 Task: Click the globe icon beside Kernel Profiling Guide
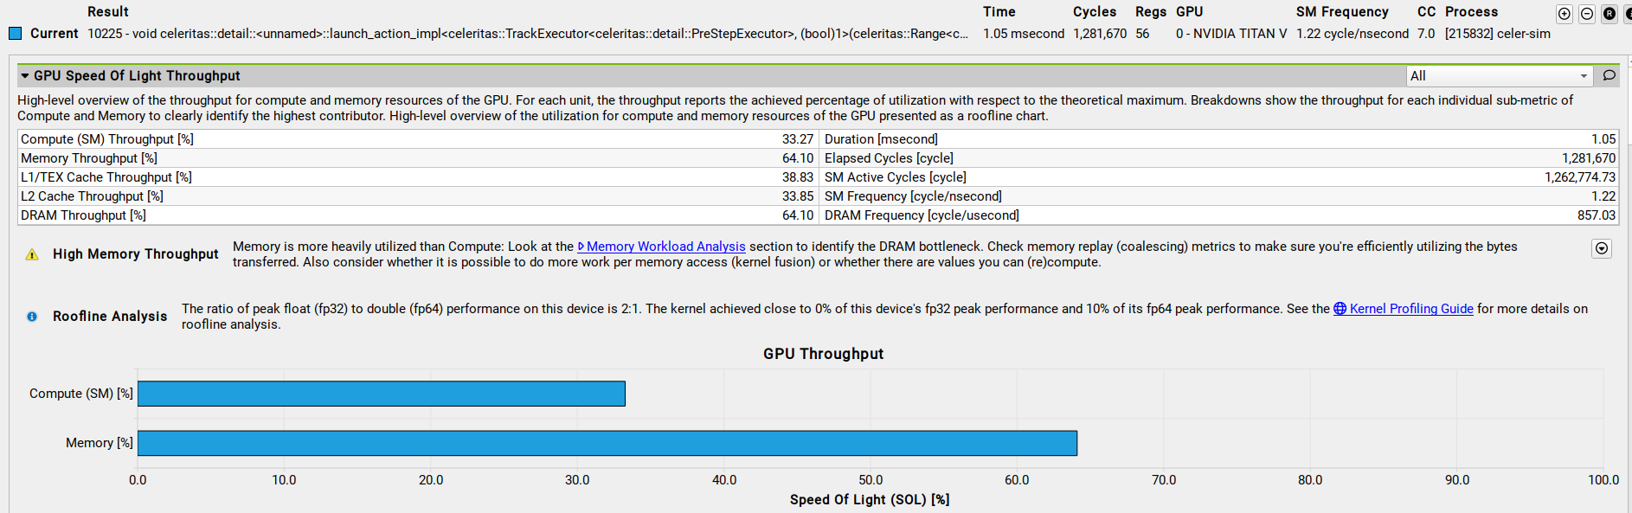[1340, 309]
